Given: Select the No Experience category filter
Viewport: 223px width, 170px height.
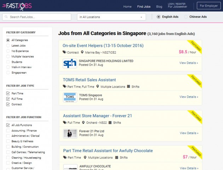Looking at the screenshot, I should (8, 51).
